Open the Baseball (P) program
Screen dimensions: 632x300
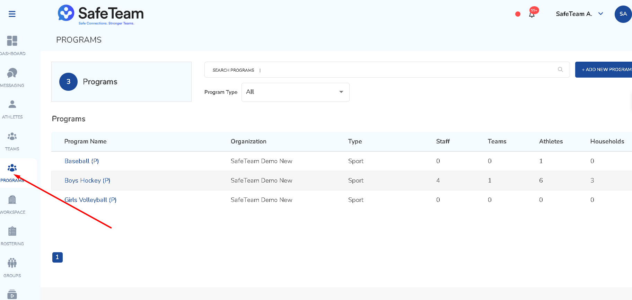point(82,161)
